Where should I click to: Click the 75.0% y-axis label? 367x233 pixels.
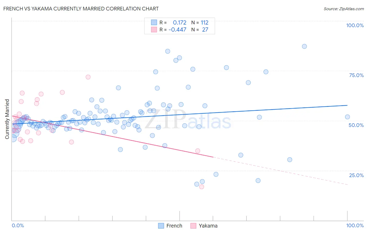(x=356, y=75)
